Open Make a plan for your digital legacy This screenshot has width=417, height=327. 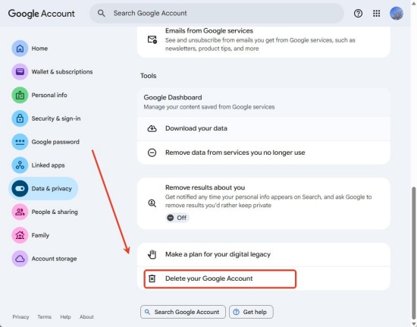point(264,254)
